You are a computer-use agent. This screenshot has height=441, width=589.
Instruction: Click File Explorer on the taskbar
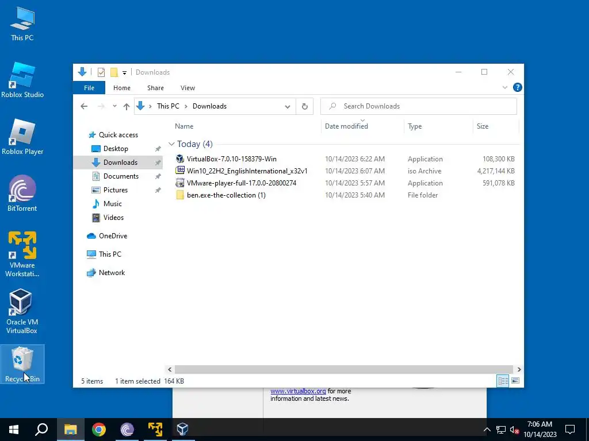click(70, 430)
